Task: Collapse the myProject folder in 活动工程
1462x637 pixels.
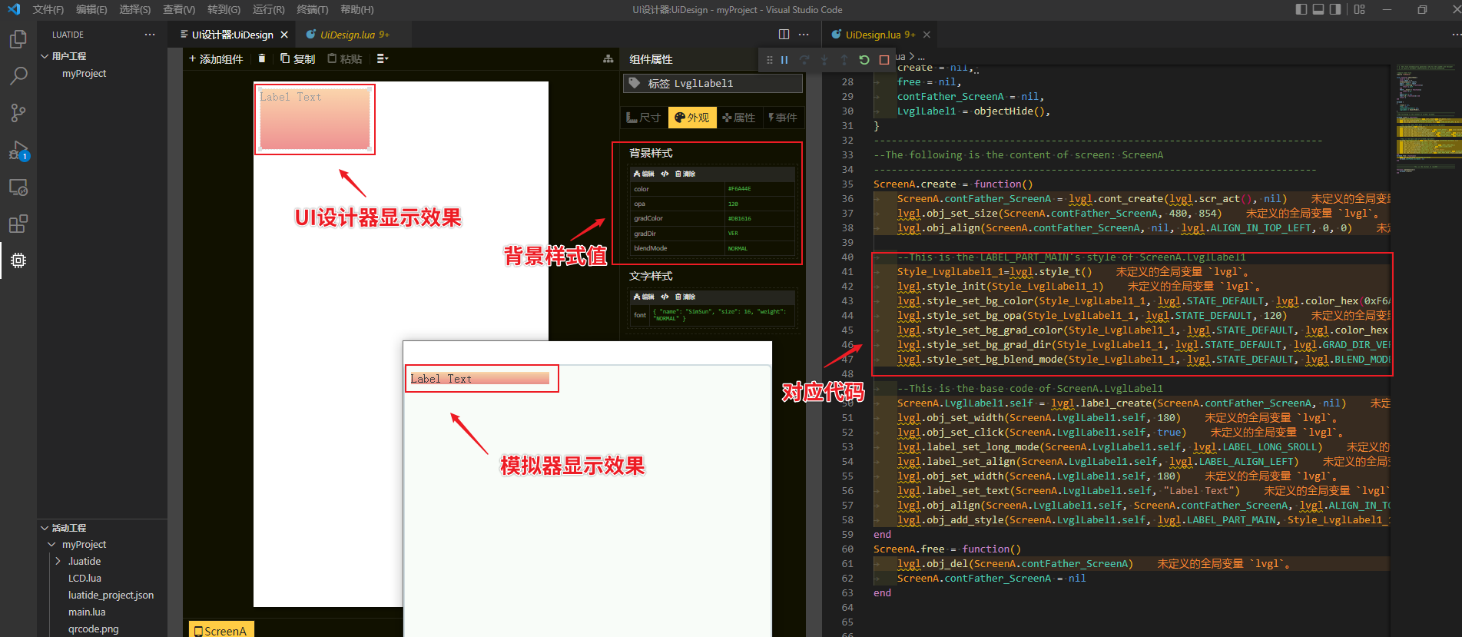Action: (x=52, y=544)
